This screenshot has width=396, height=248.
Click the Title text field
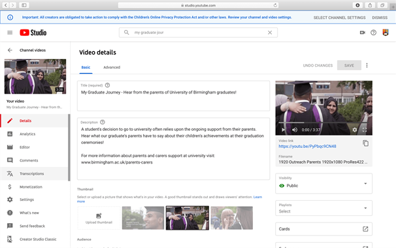[173, 96]
